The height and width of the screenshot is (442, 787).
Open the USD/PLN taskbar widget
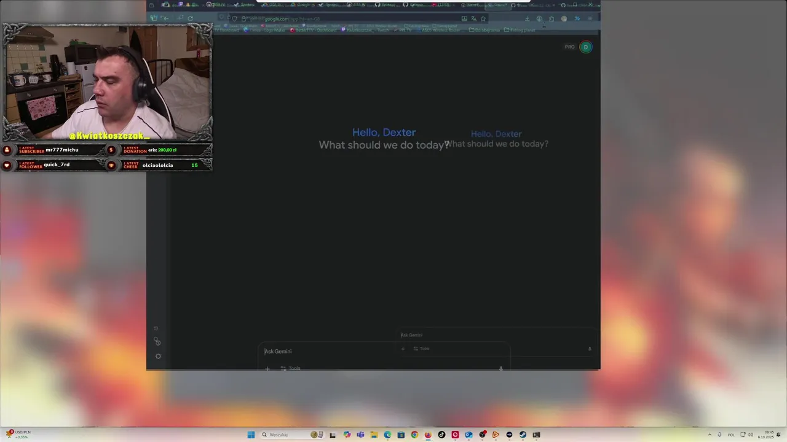point(17,434)
